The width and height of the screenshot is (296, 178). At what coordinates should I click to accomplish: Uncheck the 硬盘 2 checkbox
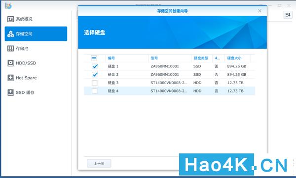95,75
